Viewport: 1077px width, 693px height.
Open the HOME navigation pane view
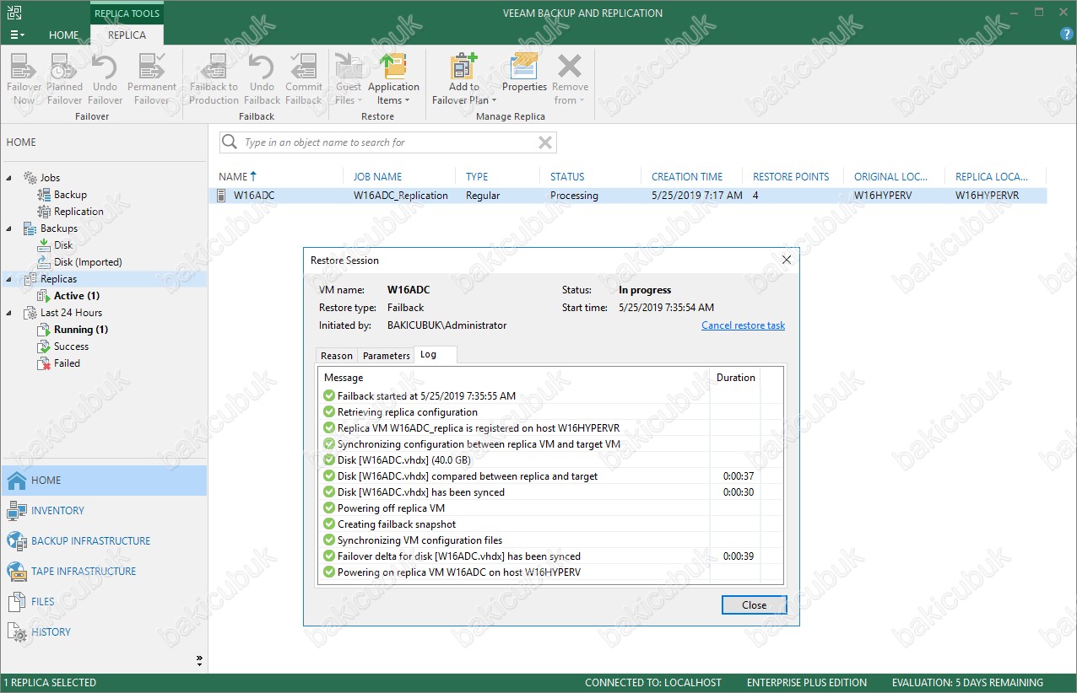click(103, 481)
